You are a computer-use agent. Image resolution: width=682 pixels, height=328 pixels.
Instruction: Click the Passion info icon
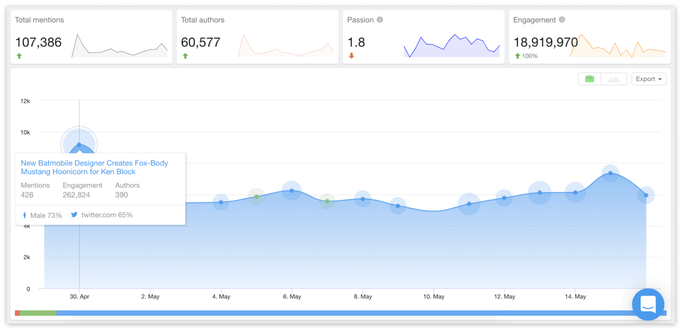[x=380, y=20]
